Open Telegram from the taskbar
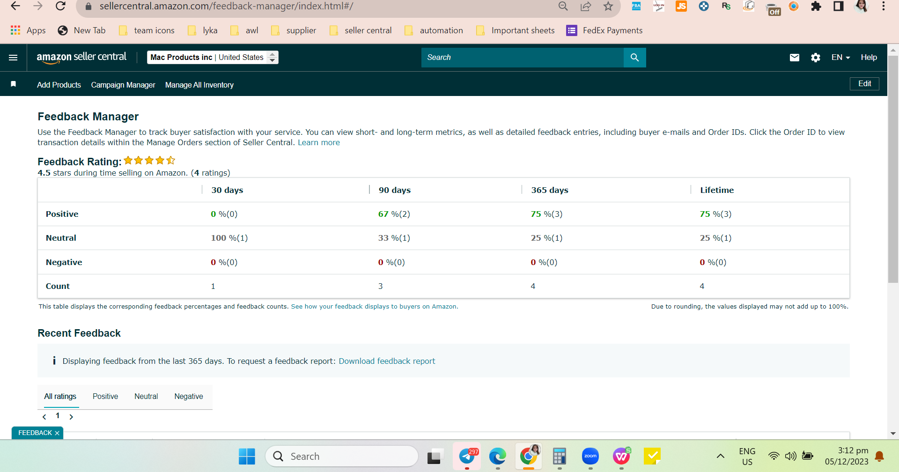 click(467, 456)
